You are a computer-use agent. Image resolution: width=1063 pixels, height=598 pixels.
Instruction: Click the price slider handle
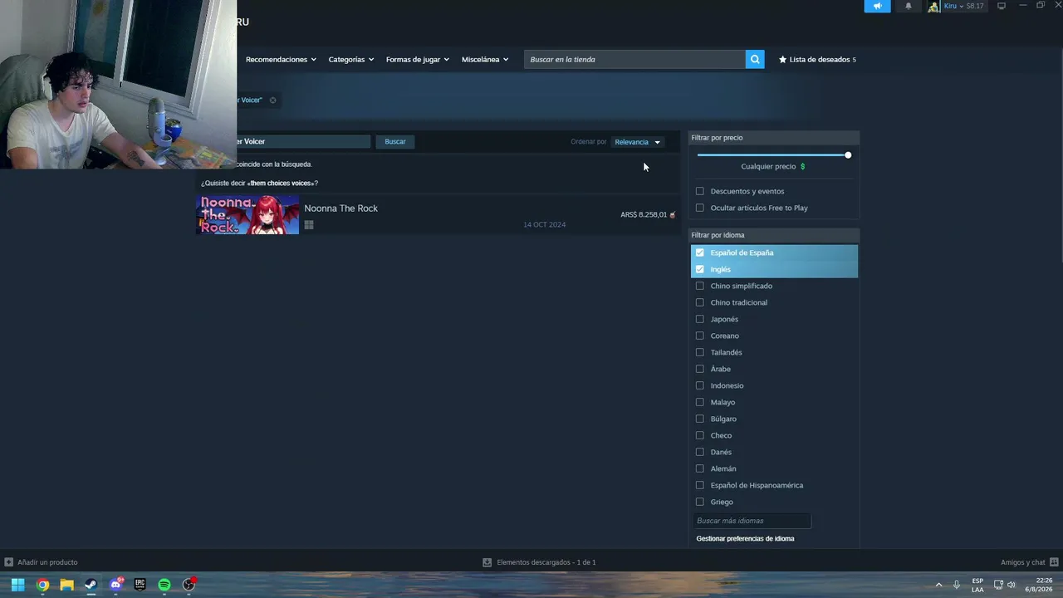pyautogui.click(x=848, y=155)
